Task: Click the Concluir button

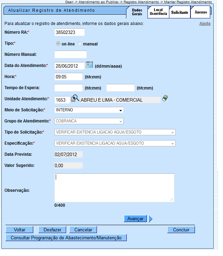Action: tap(181, 230)
